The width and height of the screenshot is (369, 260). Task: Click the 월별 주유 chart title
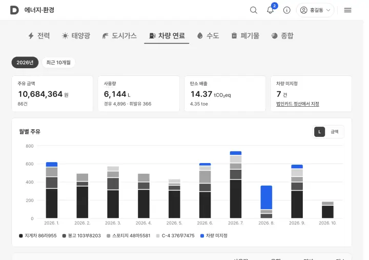[30, 132]
